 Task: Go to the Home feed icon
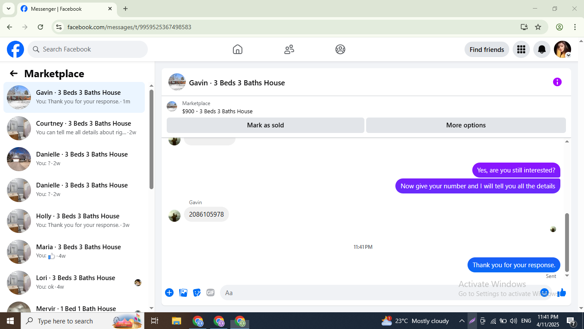pos(238,49)
